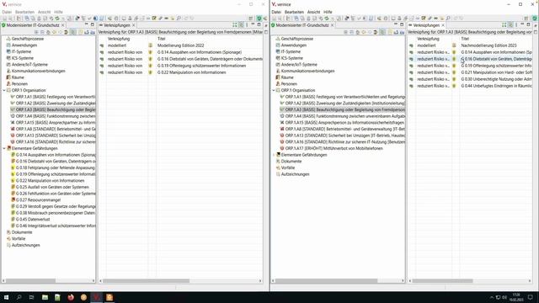Click green shield perspective icon in left window
539x303 pixels.
259,19
